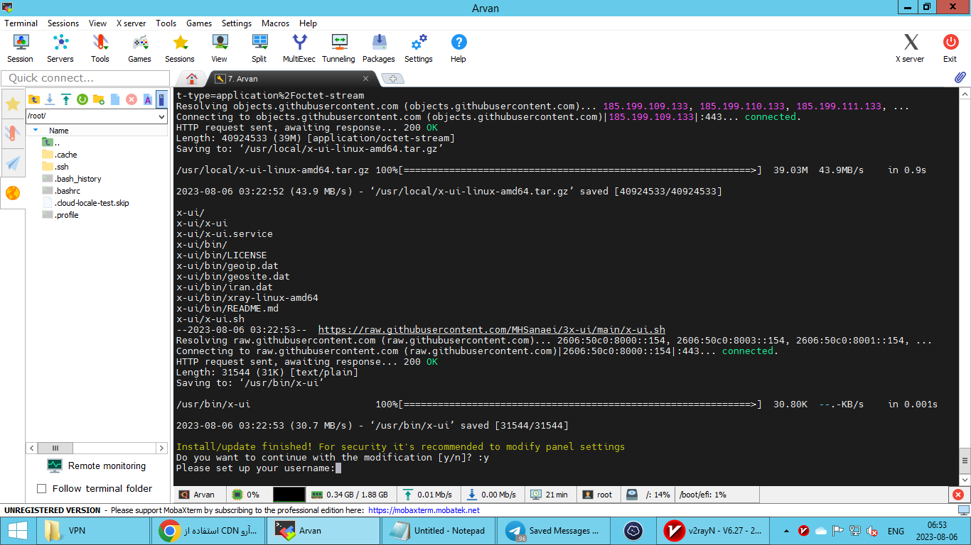Create a new folder in the SFTP panel
Image resolution: width=971 pixels, height=545 pixels.
tap(99, 99)
